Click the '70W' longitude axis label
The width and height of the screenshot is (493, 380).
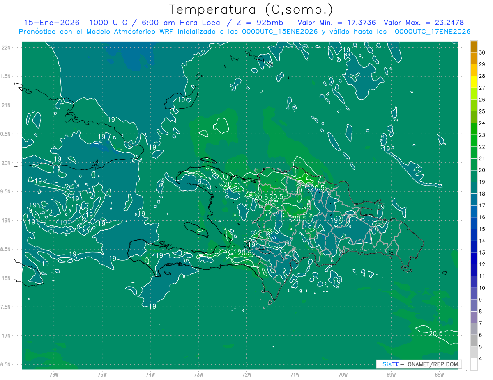tap(343, 374)
